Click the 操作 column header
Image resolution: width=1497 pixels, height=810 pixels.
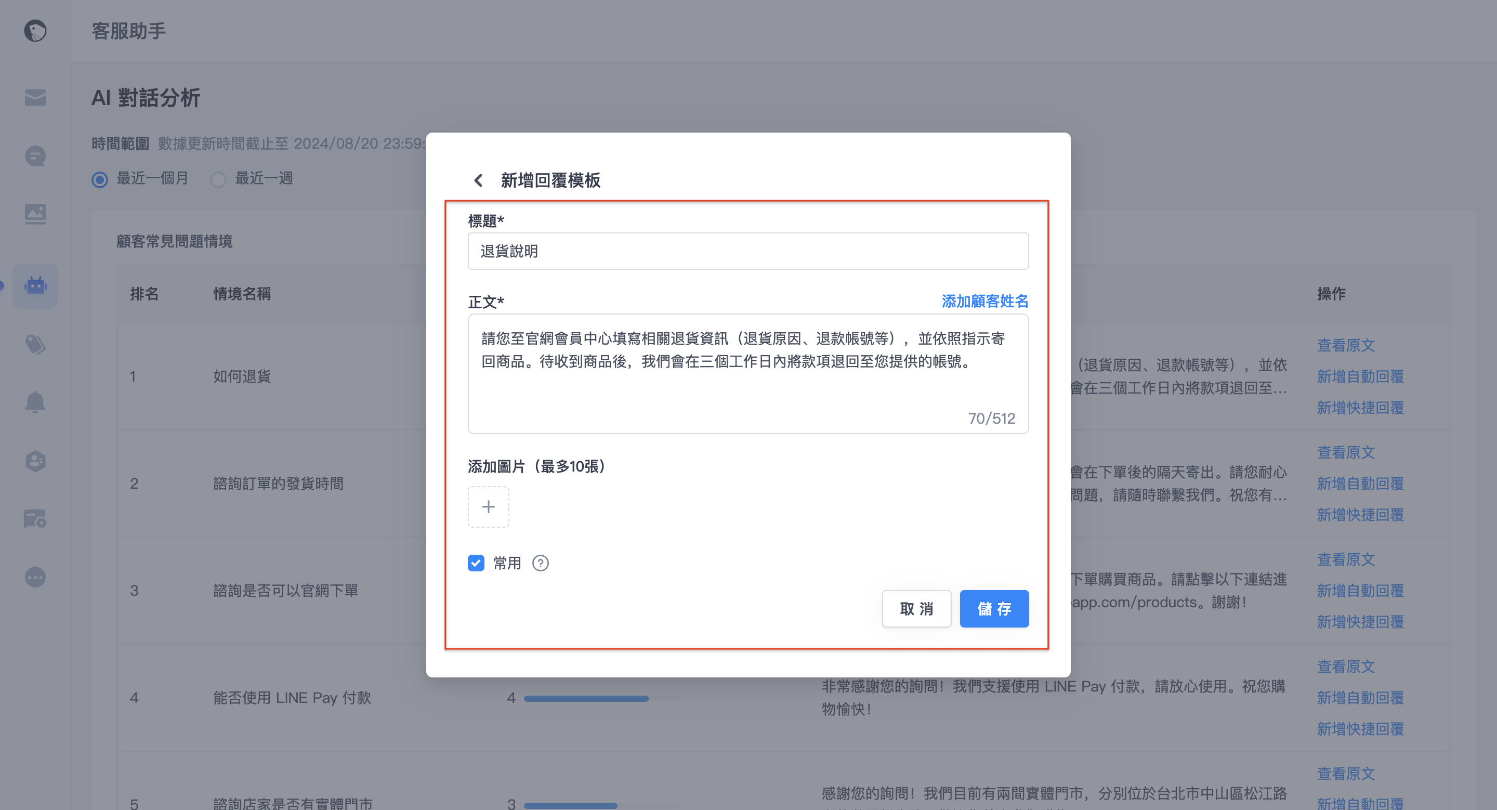click(x=1331, y=294)
